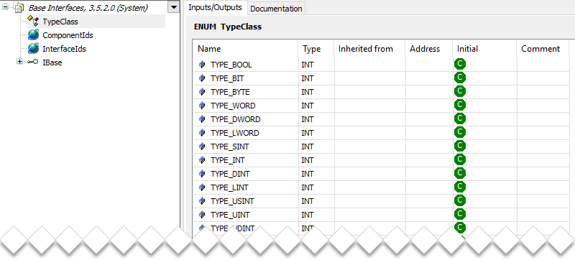Screen dimensions: 575x260
Task: Click the green constant icon in TYPE_BIT row
Action: point(460,78)
